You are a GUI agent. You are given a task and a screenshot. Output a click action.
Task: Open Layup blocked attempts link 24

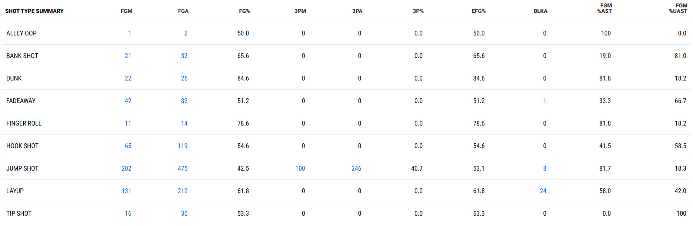pyautogui.click(x=543, y=191)
